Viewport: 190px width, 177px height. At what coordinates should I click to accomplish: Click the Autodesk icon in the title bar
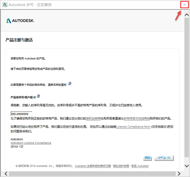(x=5, y=4)
